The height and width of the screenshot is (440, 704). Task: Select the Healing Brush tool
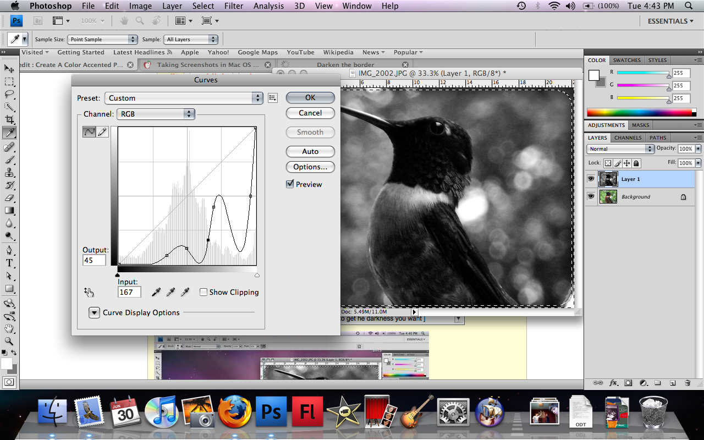pos(9,147)
